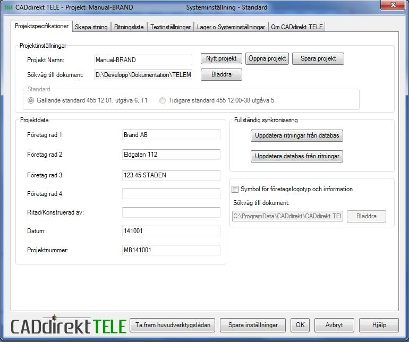Click the Projektnummer label
Screen dimensions: 409x342
48,250
